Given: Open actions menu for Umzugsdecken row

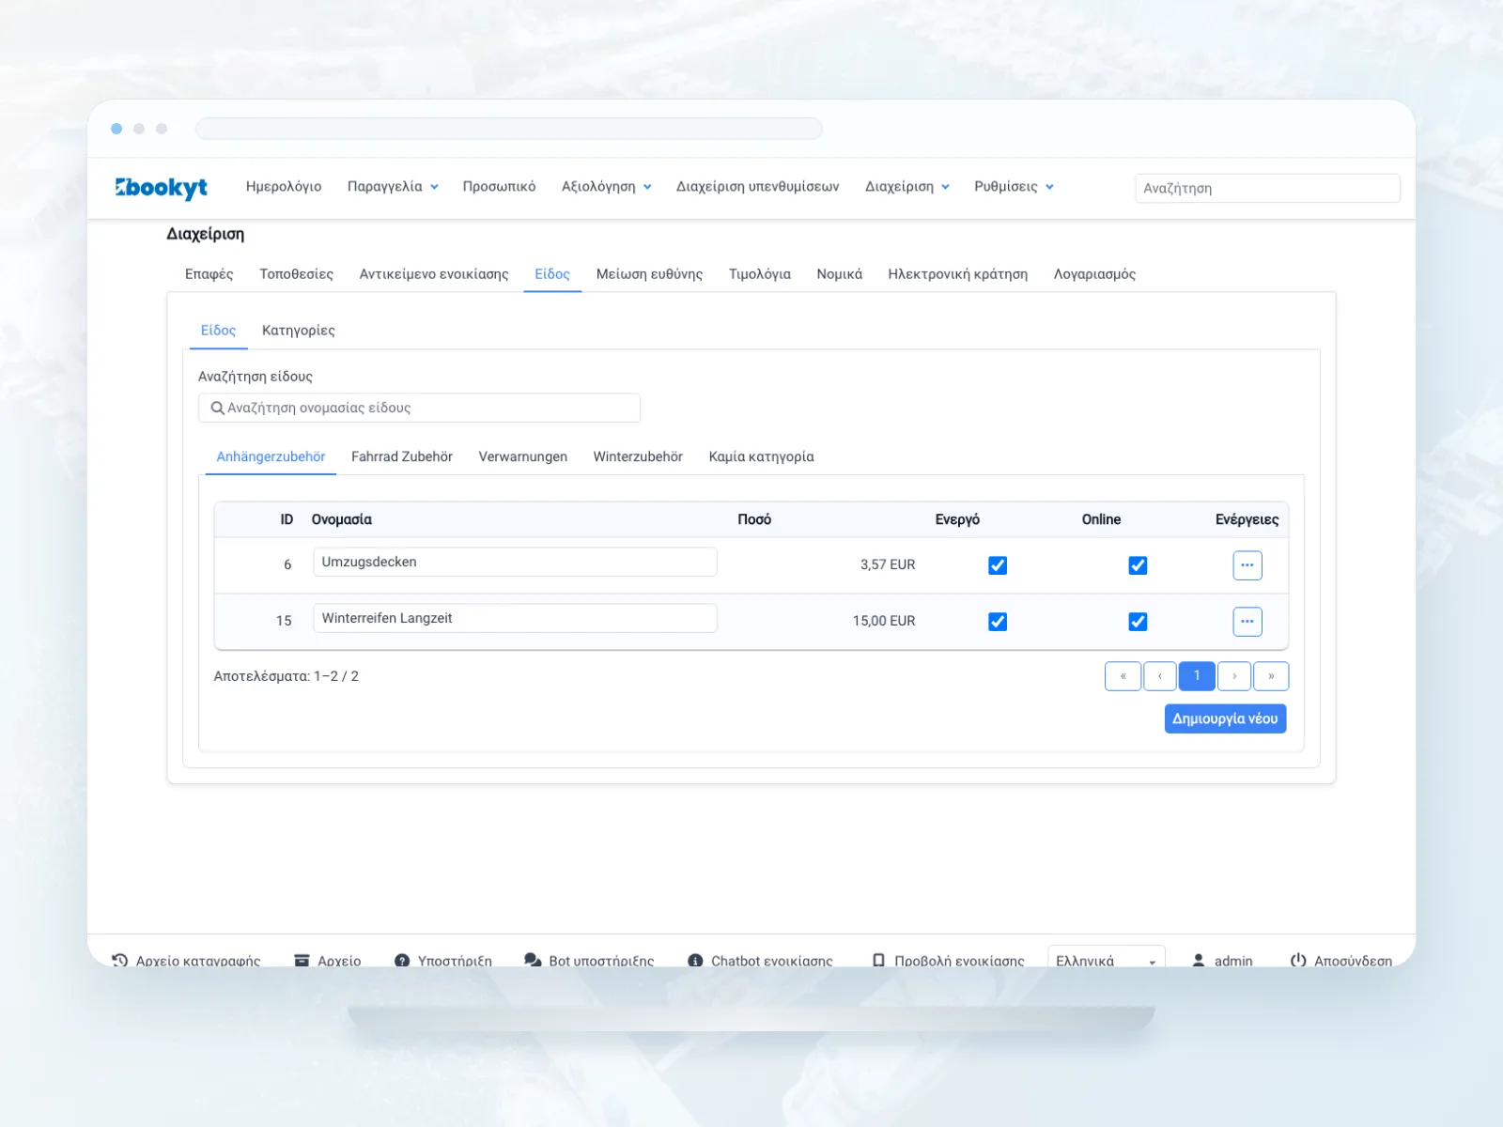Looking at the screenshot, I should click(x=1247, y=565).
